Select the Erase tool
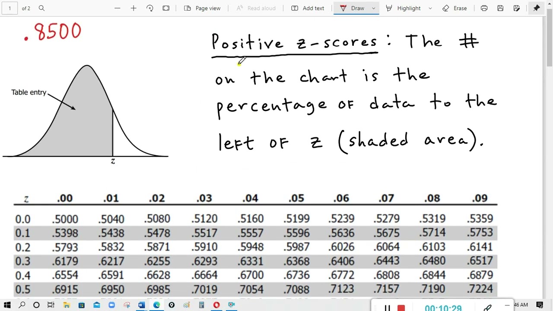Viewport: 553px width, 311px height. coord(454,8)
